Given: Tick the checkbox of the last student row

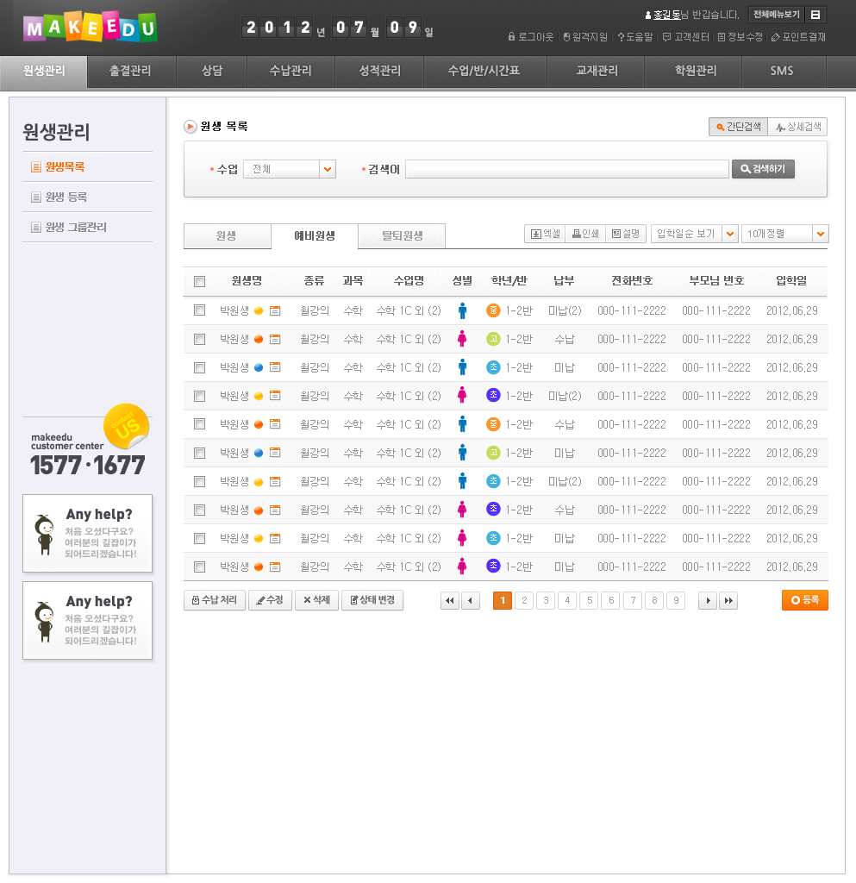Looking at the screenshot, I should (x=200, y=567).
